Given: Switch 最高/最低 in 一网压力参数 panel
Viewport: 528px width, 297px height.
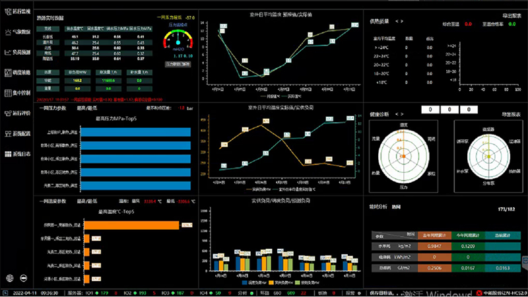Looking at the screenshot, I should [x=86, y=107].
